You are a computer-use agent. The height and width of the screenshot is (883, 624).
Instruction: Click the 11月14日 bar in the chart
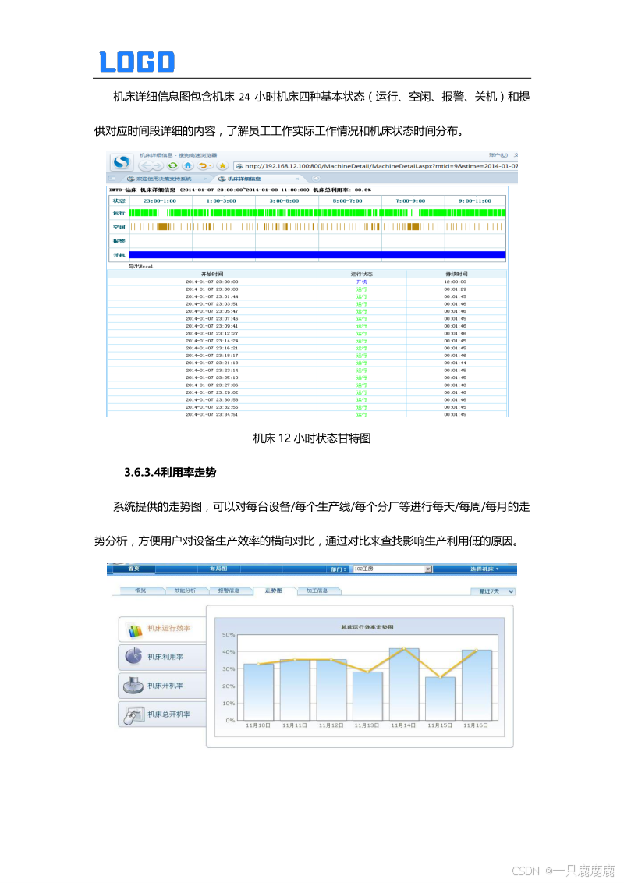click(404, 684)
